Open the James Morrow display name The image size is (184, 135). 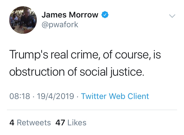pos(70,15)
